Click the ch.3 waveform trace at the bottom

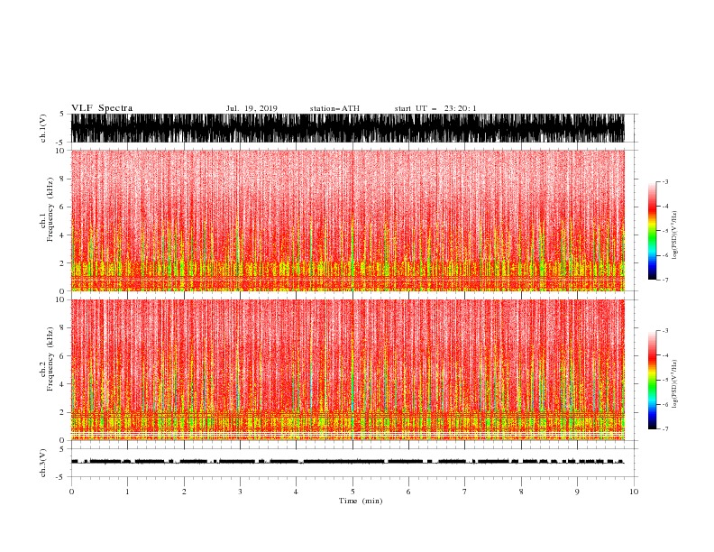pyautogui.click(x=348, y=462)
